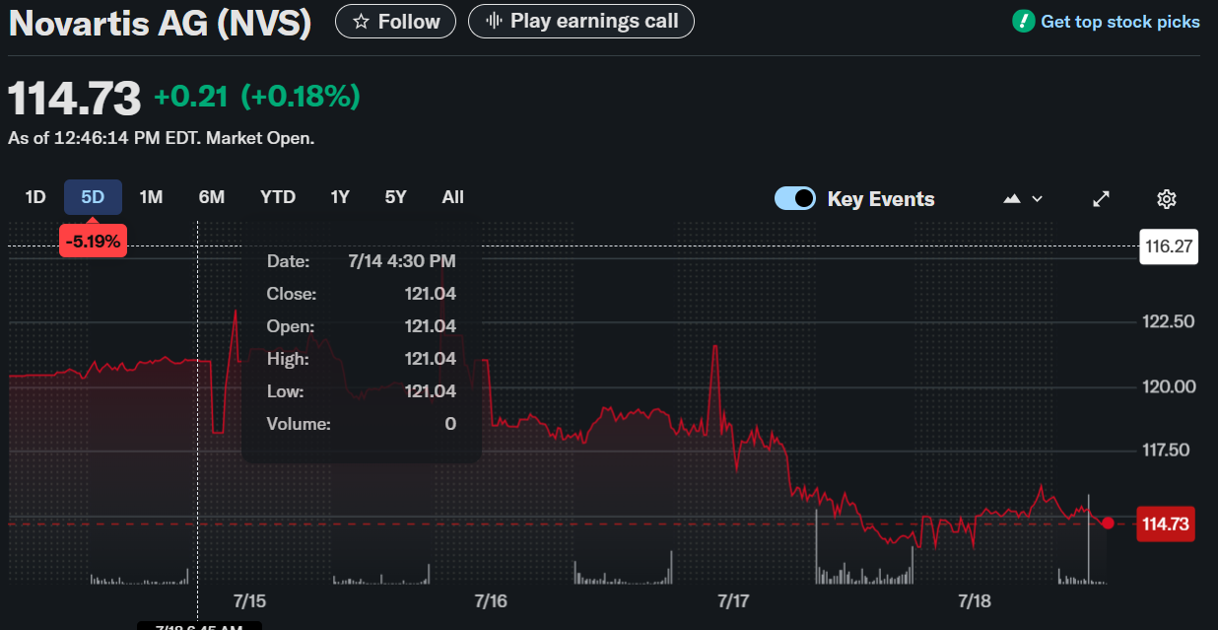Image resolution: width=1218 pixels, height=630 pixels.
Task: Click the green exclamation icon beside stock picks
Action: tap(1024, 21)
